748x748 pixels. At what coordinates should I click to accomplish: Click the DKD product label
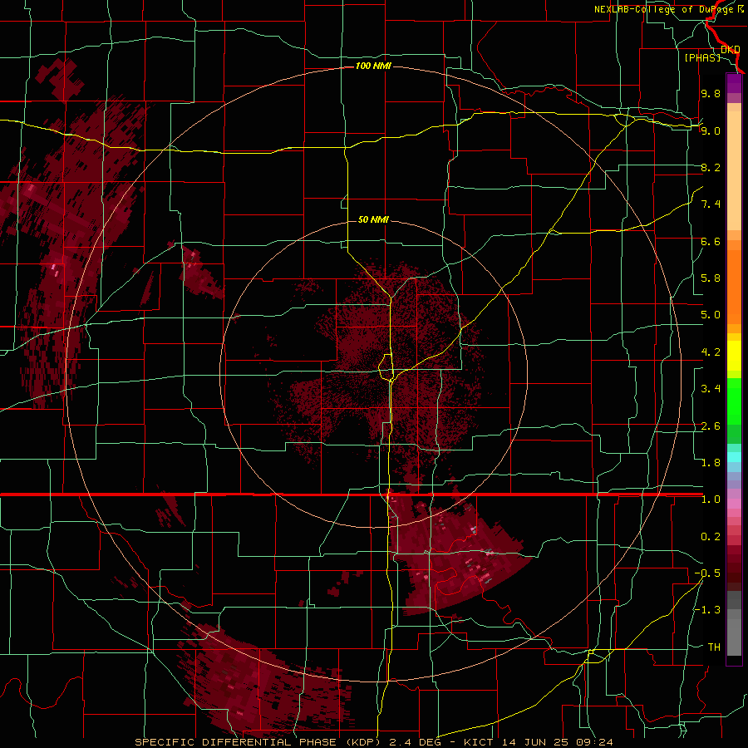[731, 49]
